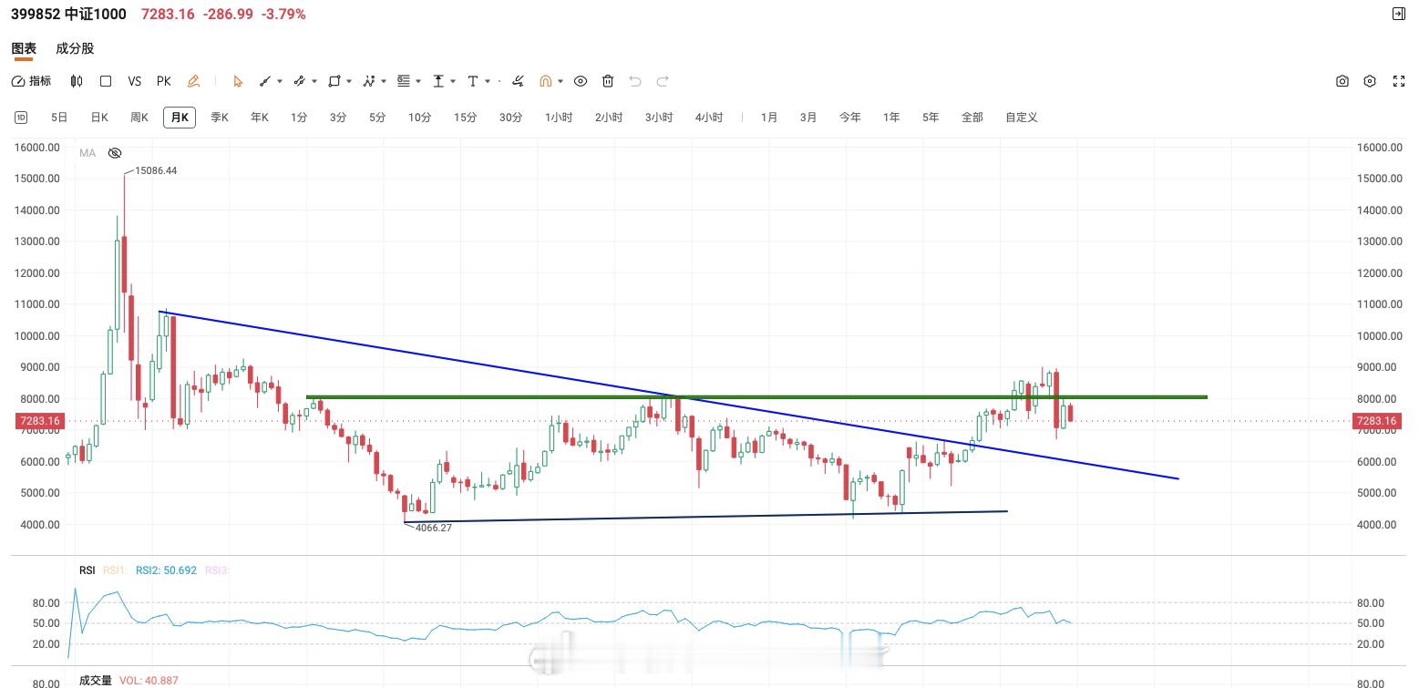Select the 周K period tab
Screen dimensions: 1419x688
click(x=139, y=118)
